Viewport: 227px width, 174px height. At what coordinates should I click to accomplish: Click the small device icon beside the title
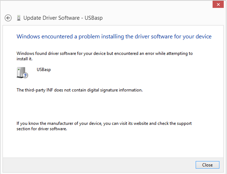(x=19, y=18)
